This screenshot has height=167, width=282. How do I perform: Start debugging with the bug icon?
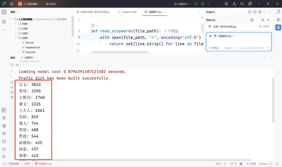click(x=203, y=4)
